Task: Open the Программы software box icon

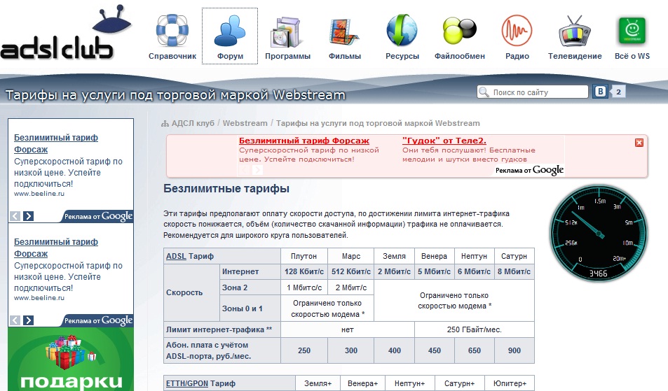Action: coord(287,32)
